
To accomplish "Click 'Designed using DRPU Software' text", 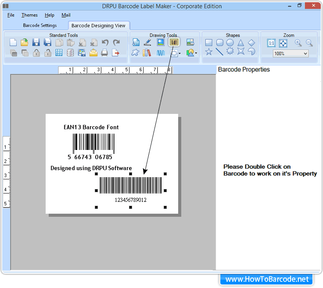I will (x=91, y=168).
